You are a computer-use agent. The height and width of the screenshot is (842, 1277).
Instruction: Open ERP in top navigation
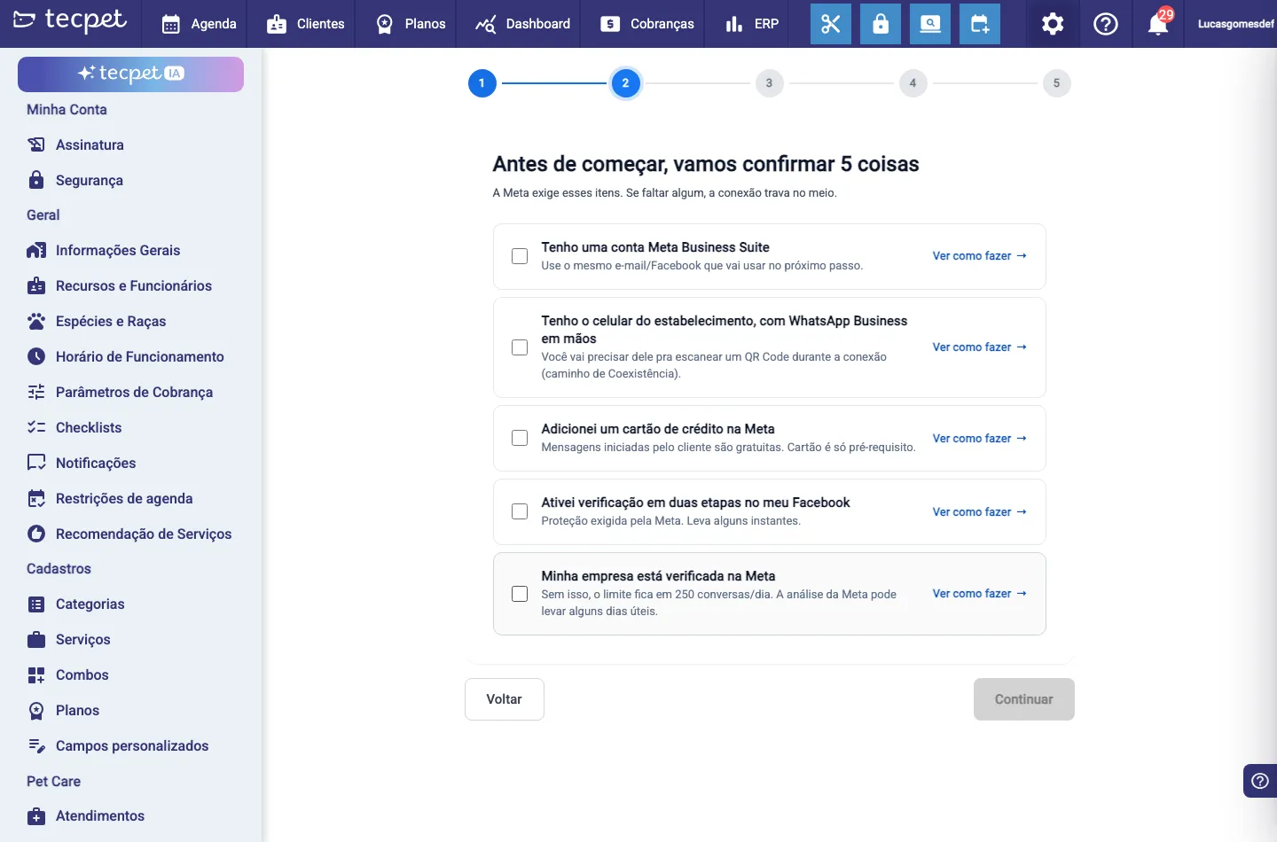752,24
